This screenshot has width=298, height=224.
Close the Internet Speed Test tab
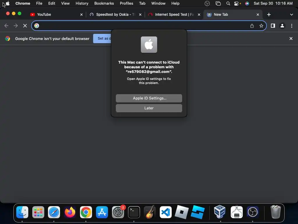199,15
